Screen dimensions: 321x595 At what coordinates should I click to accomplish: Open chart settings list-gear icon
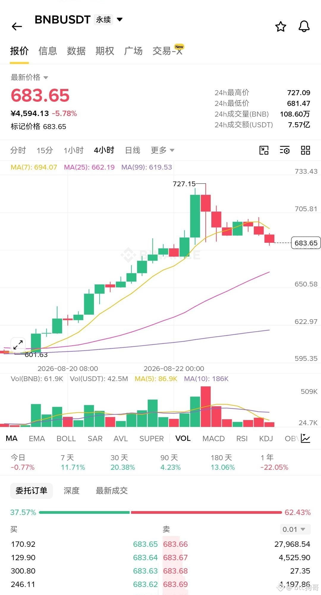pos(285,150)
